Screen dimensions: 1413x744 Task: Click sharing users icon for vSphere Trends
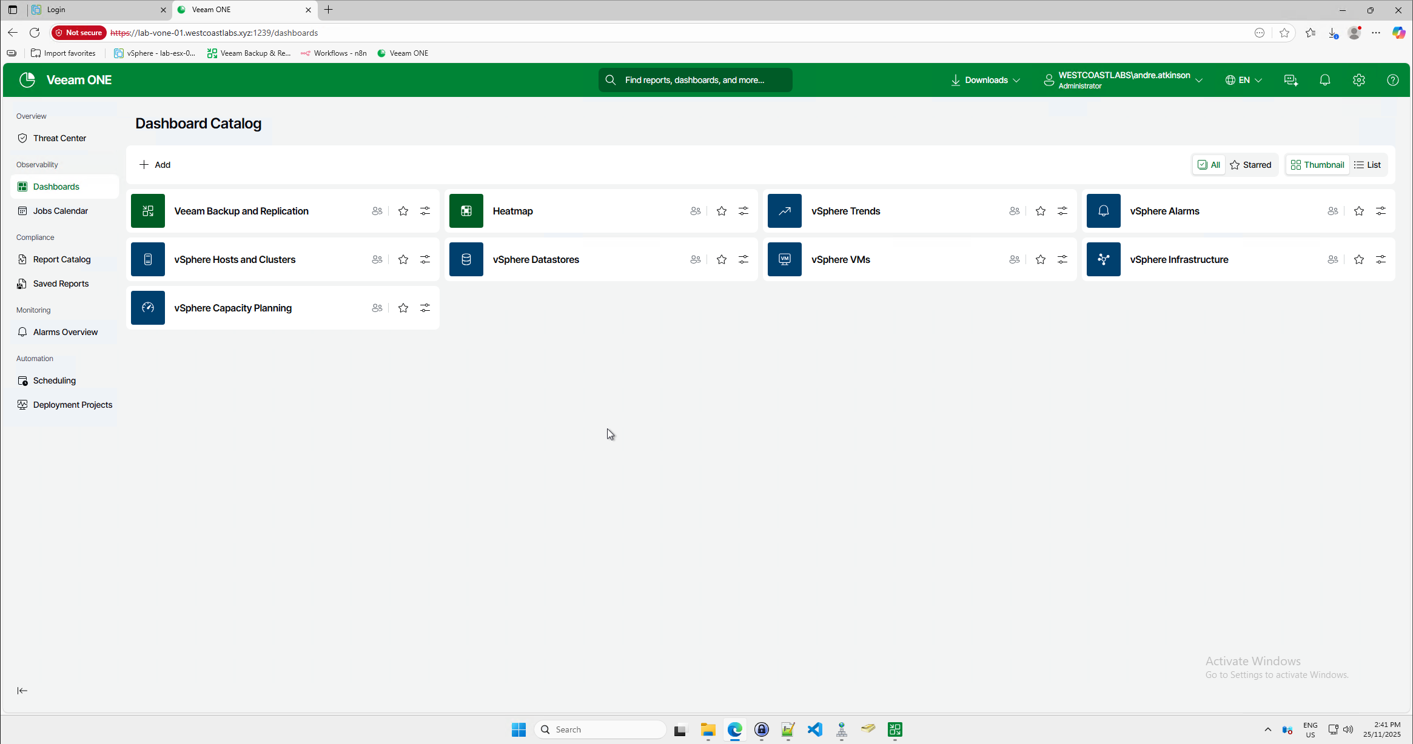pos(1015,211)
